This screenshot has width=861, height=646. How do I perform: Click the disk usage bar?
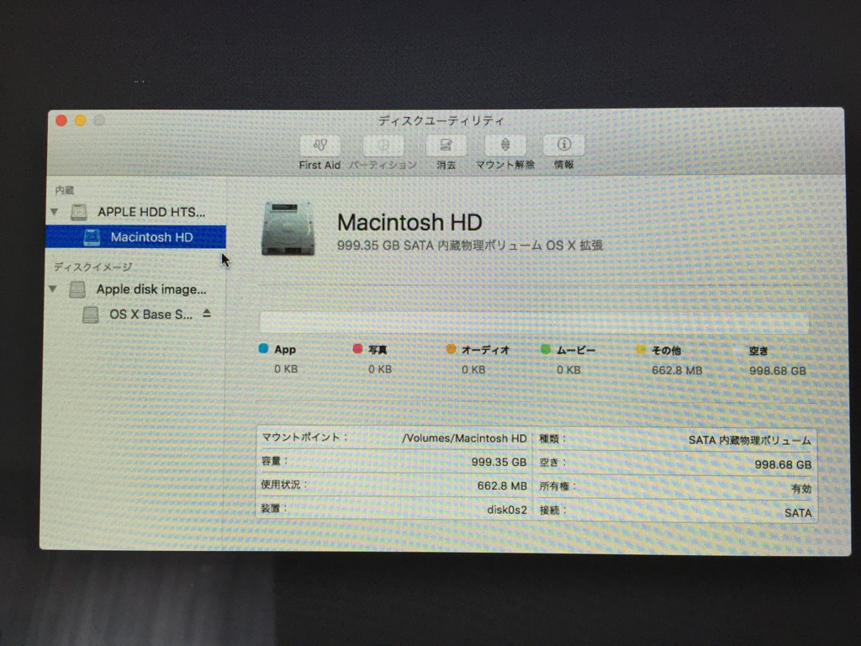click(534, 322)
